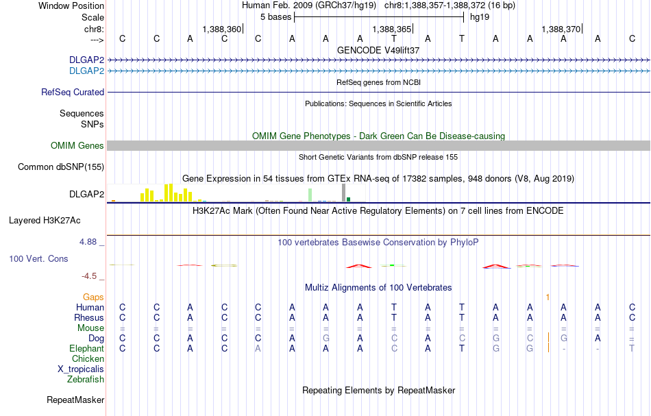651x416 pixels.
Task: Click the tall gray bar in GTEx chart
Action: [343, 193]
